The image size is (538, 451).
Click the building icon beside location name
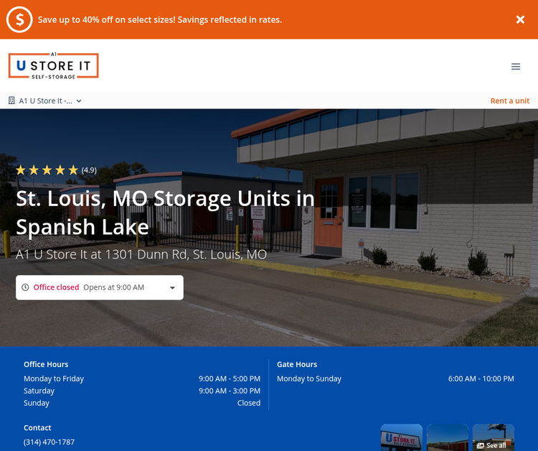pyautogui.click(x=11, y=101)
